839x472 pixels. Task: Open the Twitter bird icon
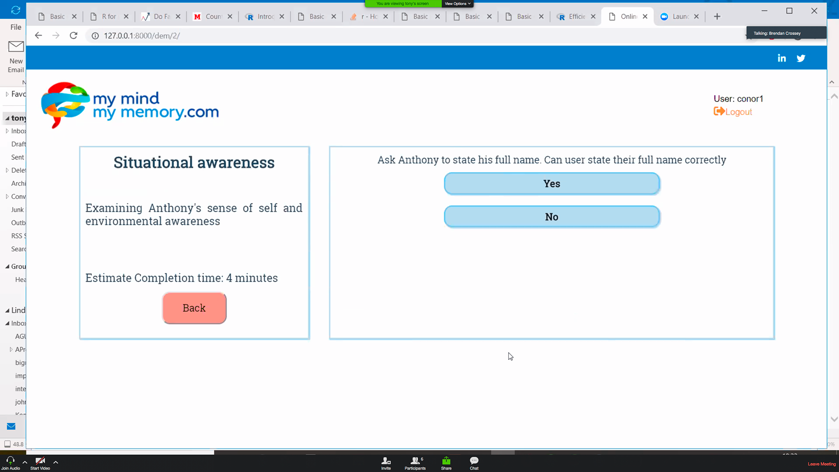coord(801,58)
